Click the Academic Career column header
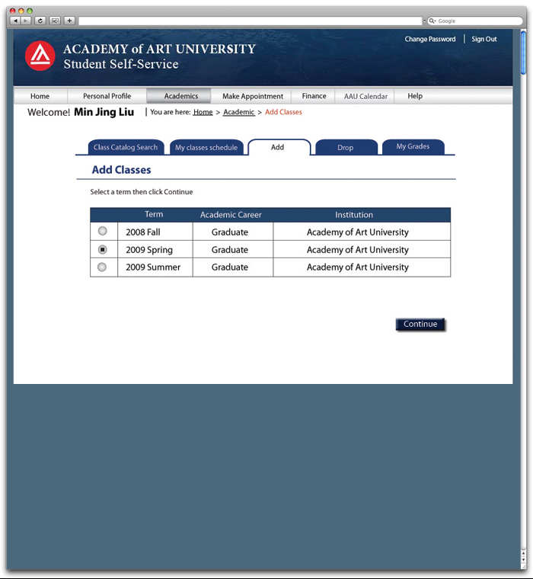Screen dimensions: 533x579 pyautogui.click(x=231, y=215)
